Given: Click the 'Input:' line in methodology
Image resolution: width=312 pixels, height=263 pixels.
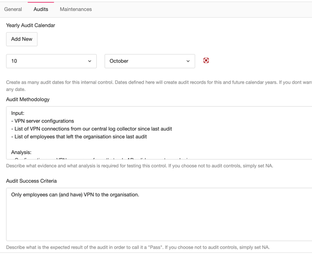Looking at the screenshot, I should [x=18, y=113].
